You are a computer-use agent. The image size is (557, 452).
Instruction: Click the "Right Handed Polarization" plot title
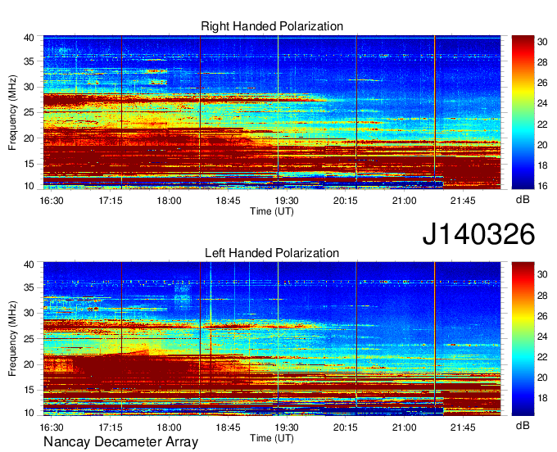272,26
